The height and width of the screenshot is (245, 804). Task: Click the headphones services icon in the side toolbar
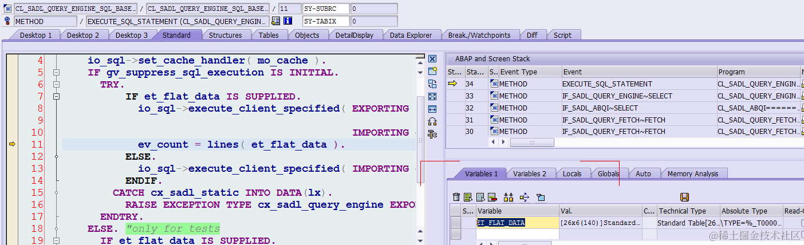point(432,121)
